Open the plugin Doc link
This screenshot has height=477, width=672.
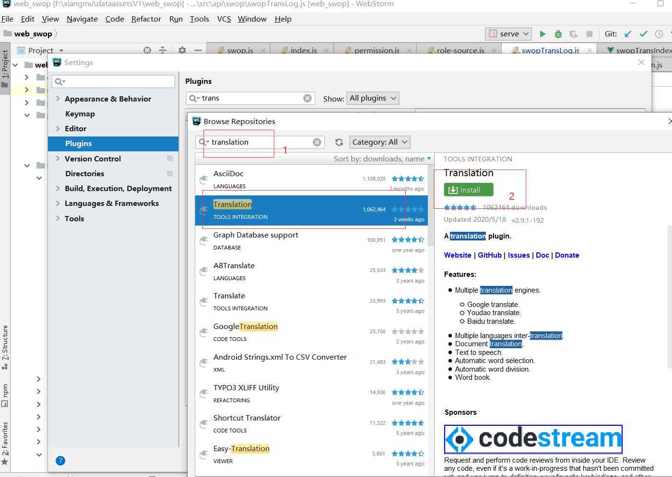pos(542,255)
